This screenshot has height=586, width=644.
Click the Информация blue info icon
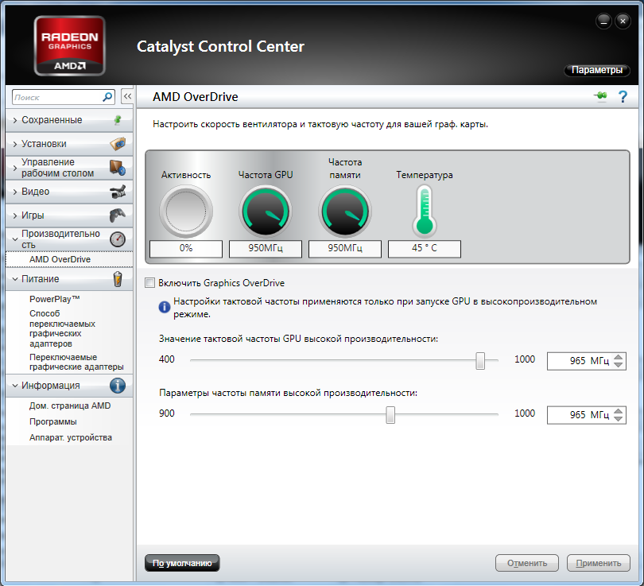click(118, 385)
